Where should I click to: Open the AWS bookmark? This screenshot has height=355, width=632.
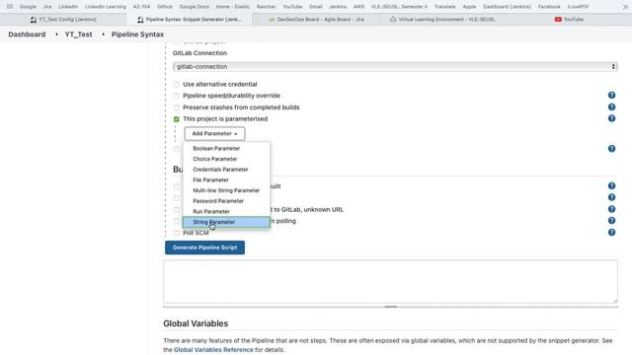click(x=358, y=7)
